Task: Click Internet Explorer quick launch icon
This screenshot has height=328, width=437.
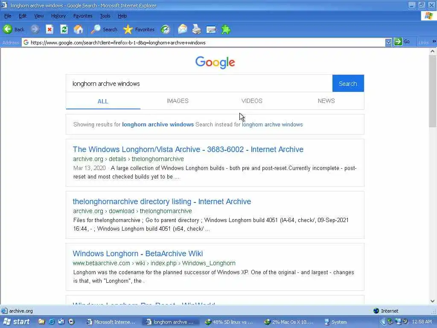Action: [52, 322]
